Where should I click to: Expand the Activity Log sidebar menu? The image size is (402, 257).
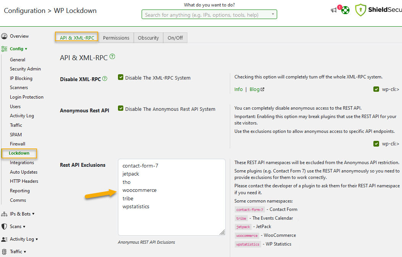24,239
